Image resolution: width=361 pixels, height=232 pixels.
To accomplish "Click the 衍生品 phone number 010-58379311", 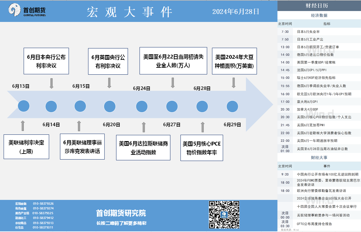I will [43, 227].
